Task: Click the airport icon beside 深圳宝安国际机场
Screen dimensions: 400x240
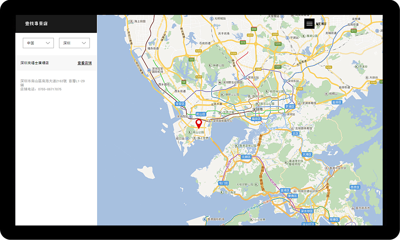Action: coord(149,70)
